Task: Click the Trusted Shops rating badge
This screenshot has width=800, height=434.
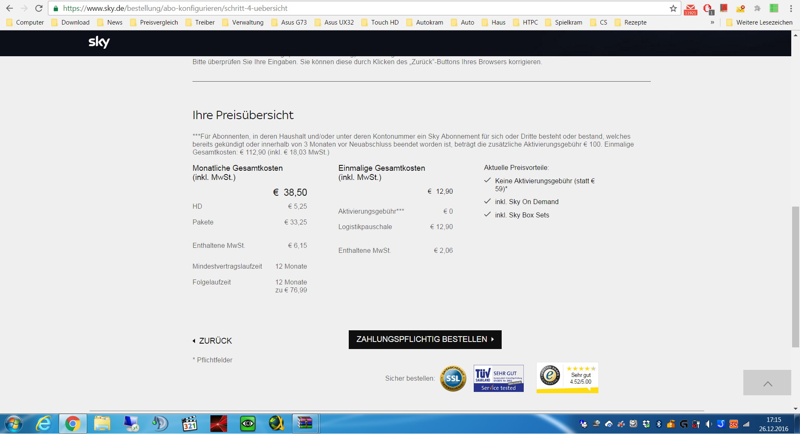Action: [567, 378]
